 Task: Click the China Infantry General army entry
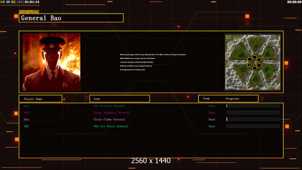coord(112,113)
